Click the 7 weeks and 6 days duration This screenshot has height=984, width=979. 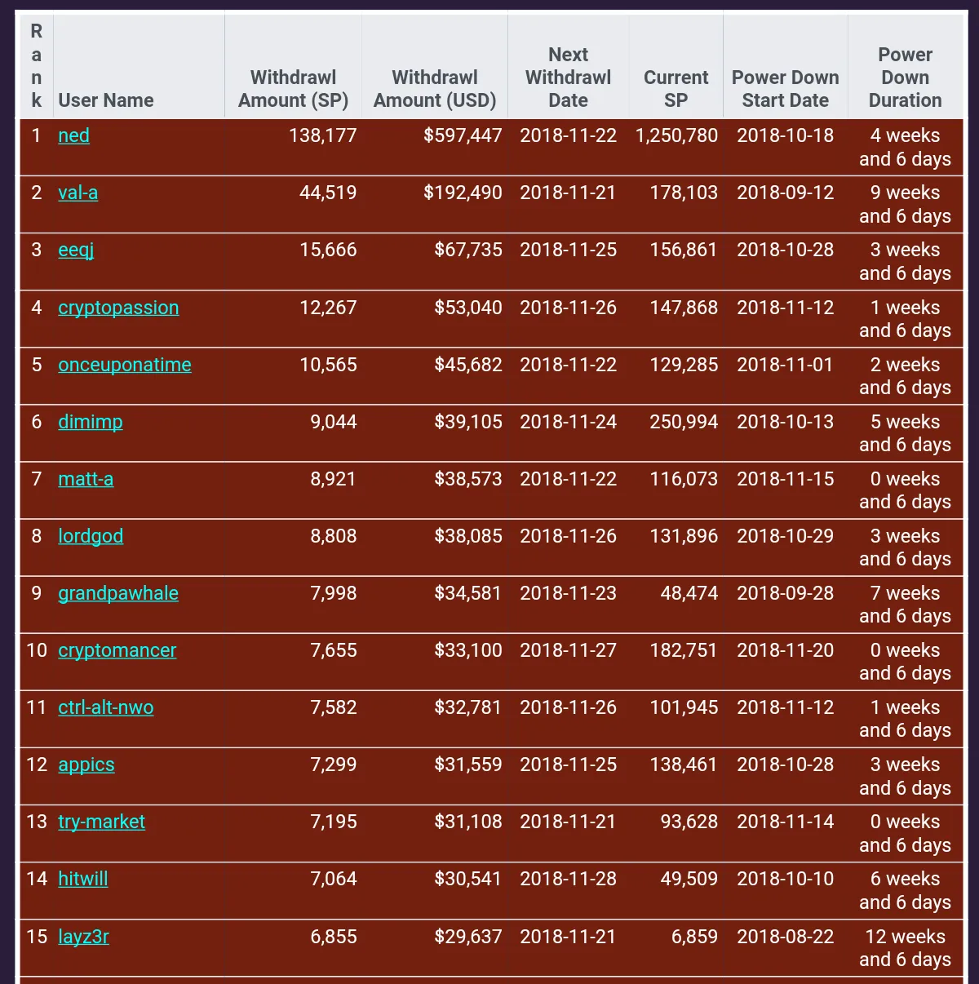[x=906, y=605]
